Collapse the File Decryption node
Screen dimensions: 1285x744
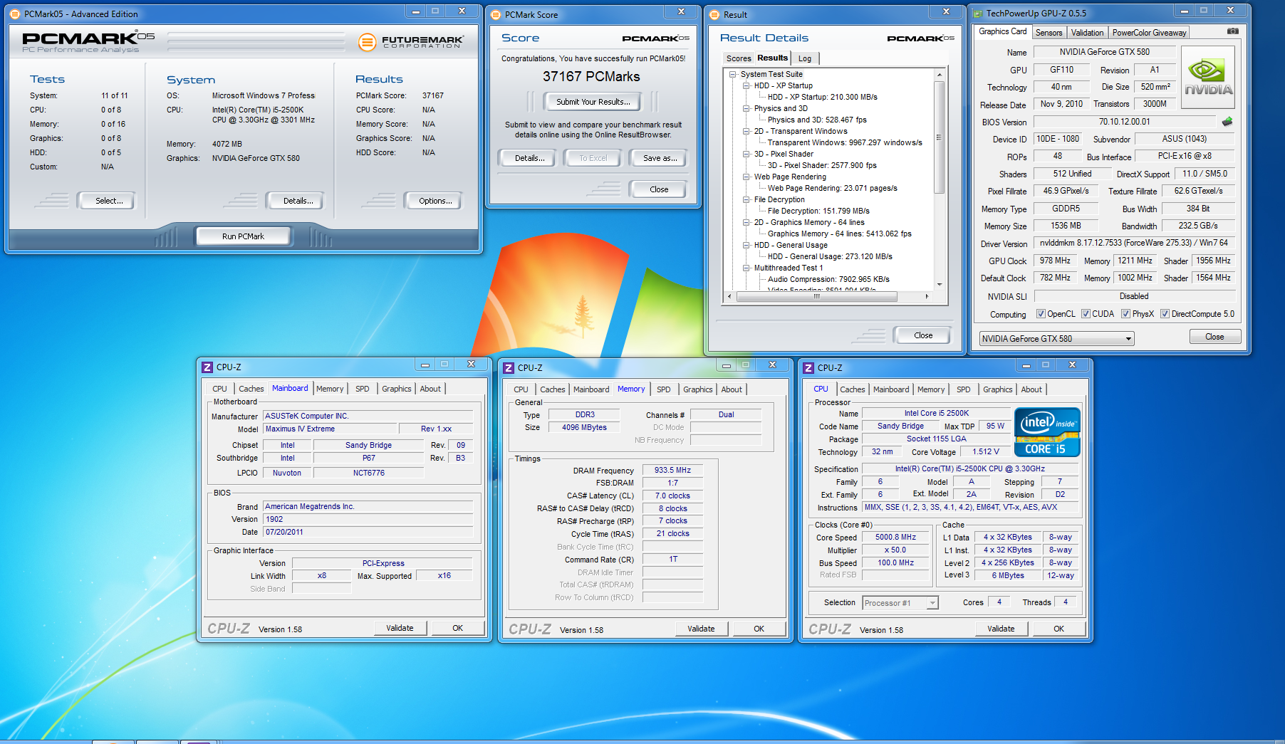(746, 199)
